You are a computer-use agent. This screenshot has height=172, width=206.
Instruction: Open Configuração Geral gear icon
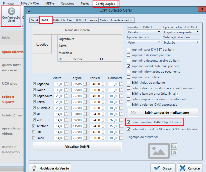point(11,11)
